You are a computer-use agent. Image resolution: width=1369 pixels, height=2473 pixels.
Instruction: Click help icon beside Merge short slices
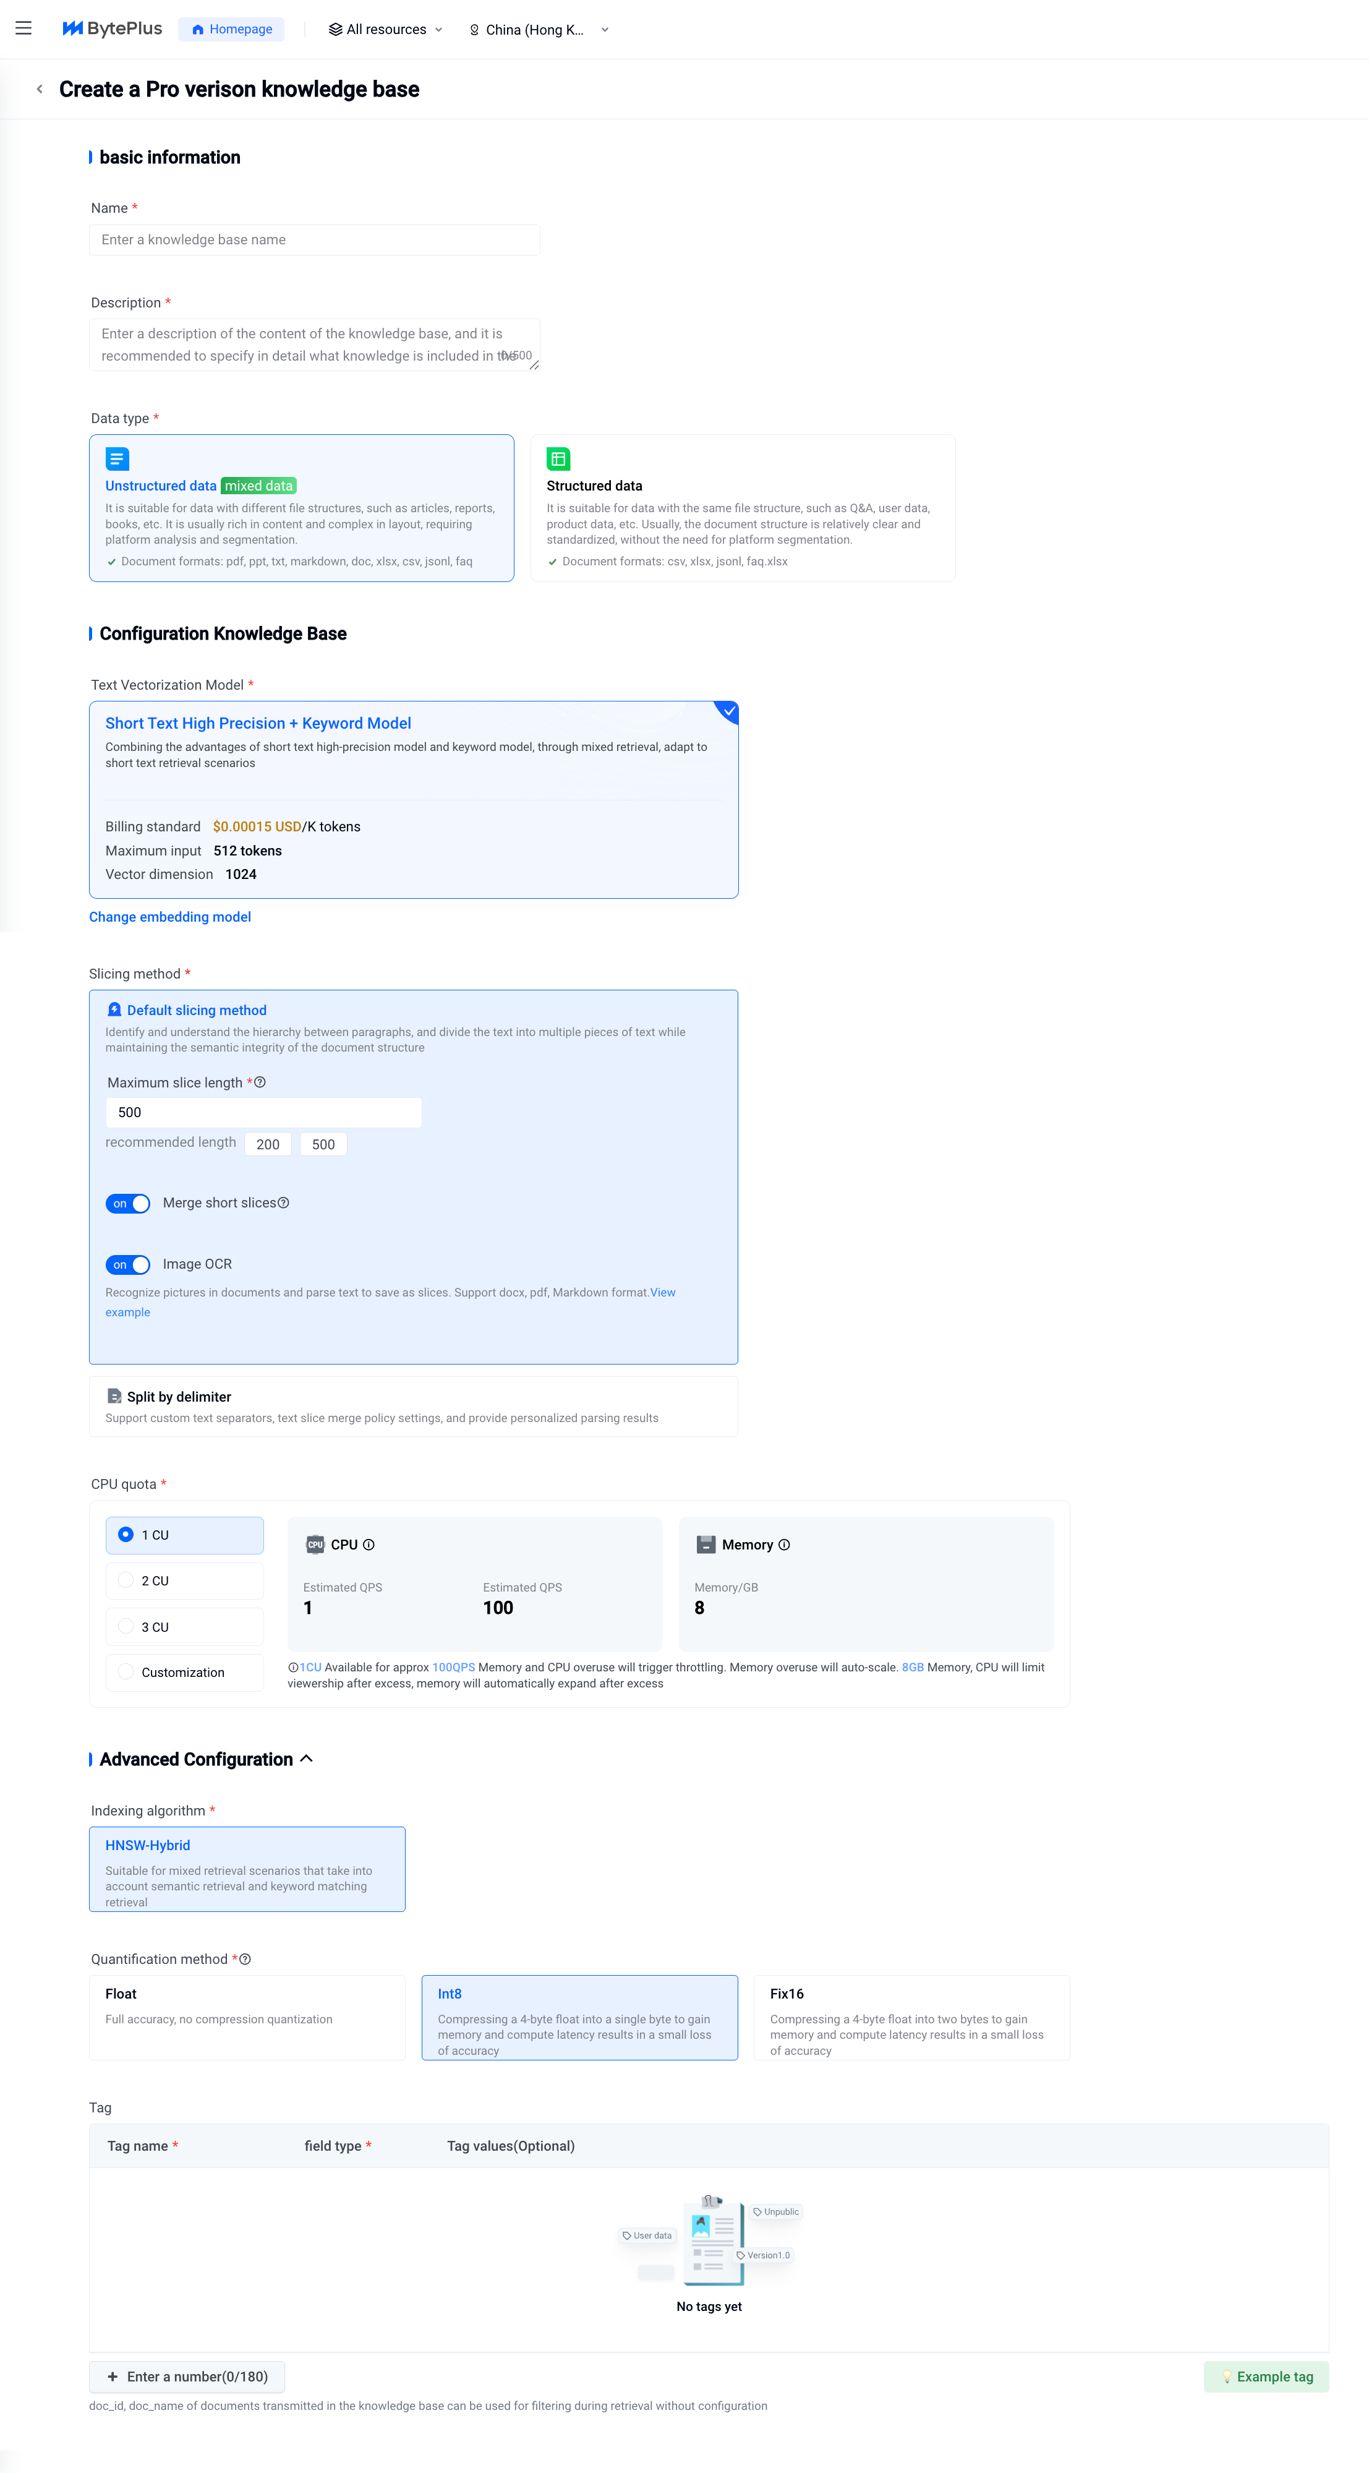pyautogui.click(x=284, y=1203)
